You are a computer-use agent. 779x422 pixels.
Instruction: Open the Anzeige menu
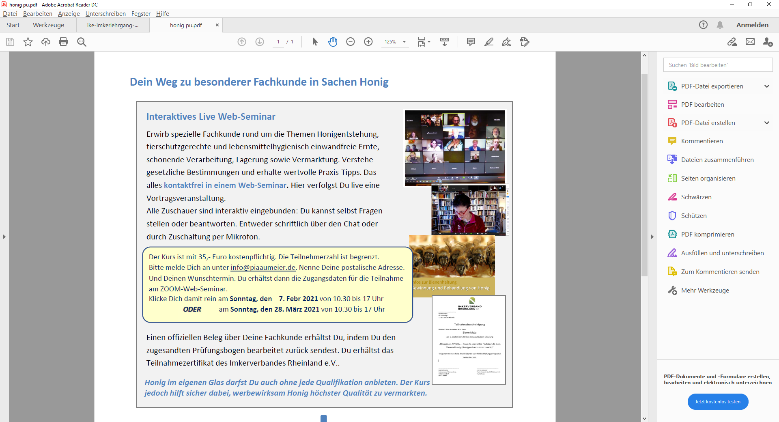pos(69,13)
